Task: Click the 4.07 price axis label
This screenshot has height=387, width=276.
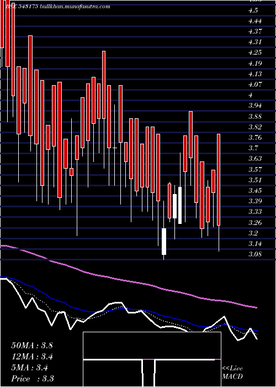Action: (255, 85)
